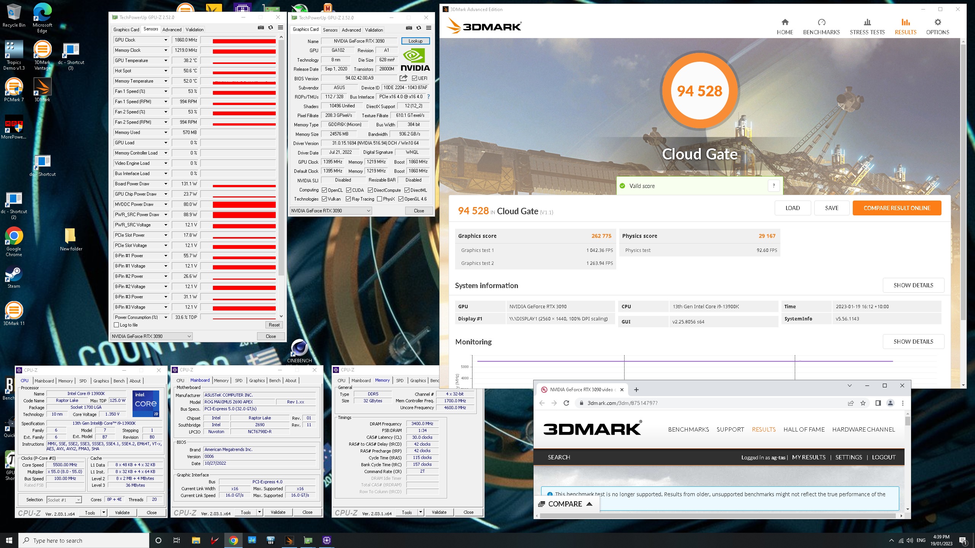Open GPU selector dropdown in GPU-Z Graphics Card window

[331, 211]
